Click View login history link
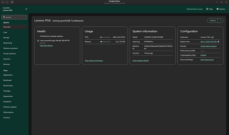The height and width of the screenshot is (135, 229). [x=46, y=46]
